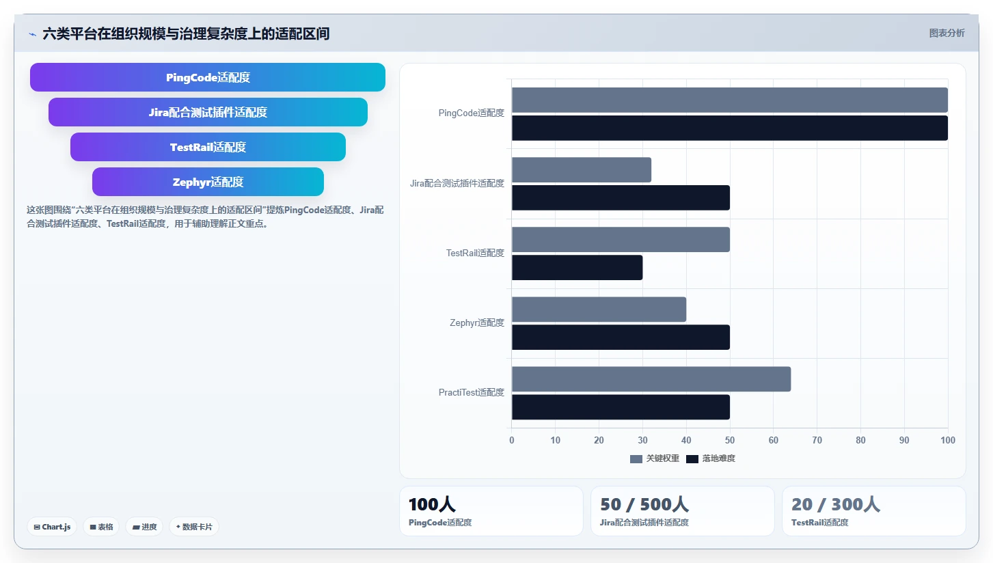This screenshot has width=993, height=563.
Task: Click the TestRail dark 落地难度 bar
Action: pyautogui.click(x=577, y=267)
